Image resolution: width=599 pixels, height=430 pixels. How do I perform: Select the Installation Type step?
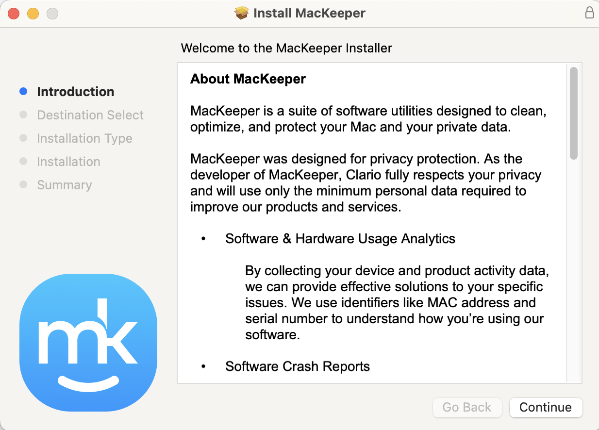click(84, 138)
